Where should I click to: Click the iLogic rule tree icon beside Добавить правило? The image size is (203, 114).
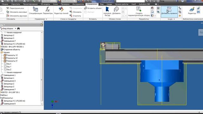[180, 8]
